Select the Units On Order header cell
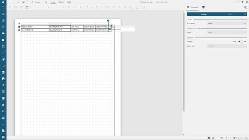 (x=102, y=27)
